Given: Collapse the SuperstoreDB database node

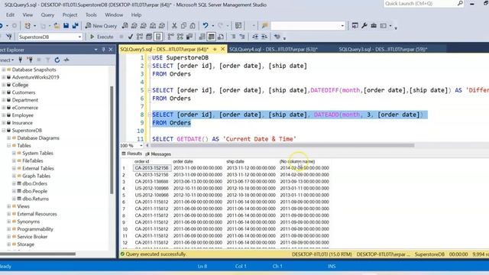Looking at the screenshot, I should click(4, 131).
